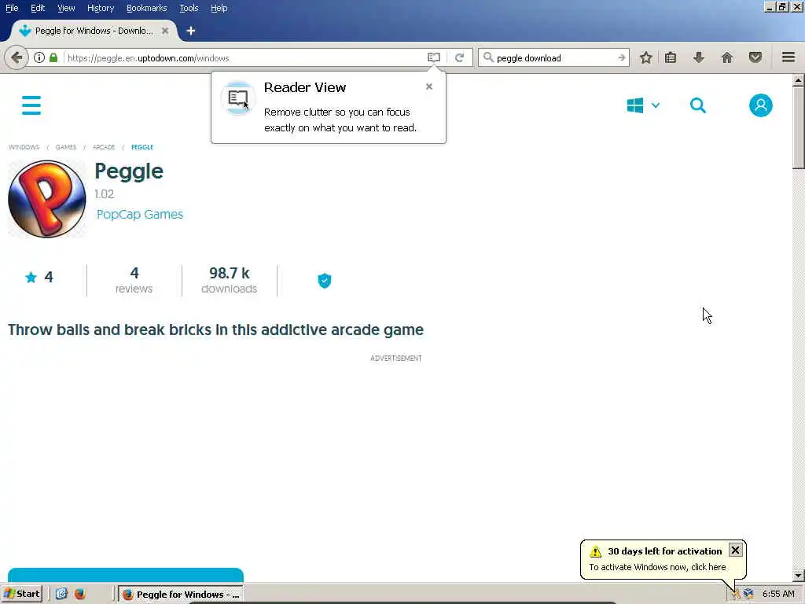Image resolution: width=805 pixels, height=604 pixels.
Task: Click the activation balloon message text
Action: coord(657,567)
